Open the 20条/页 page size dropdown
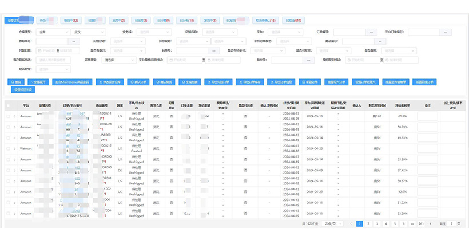 [x=331, y=223]
